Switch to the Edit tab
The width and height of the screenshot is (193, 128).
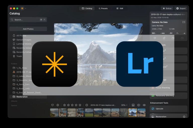click(120, 8)
